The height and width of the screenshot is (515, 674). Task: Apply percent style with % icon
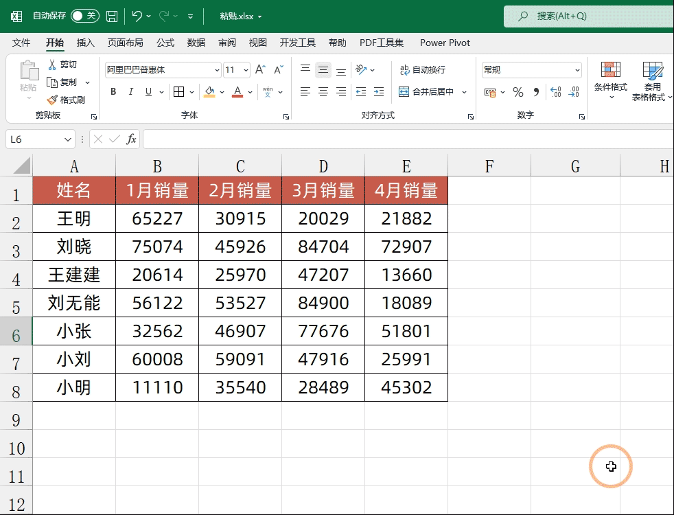click(x=518, y=92)
